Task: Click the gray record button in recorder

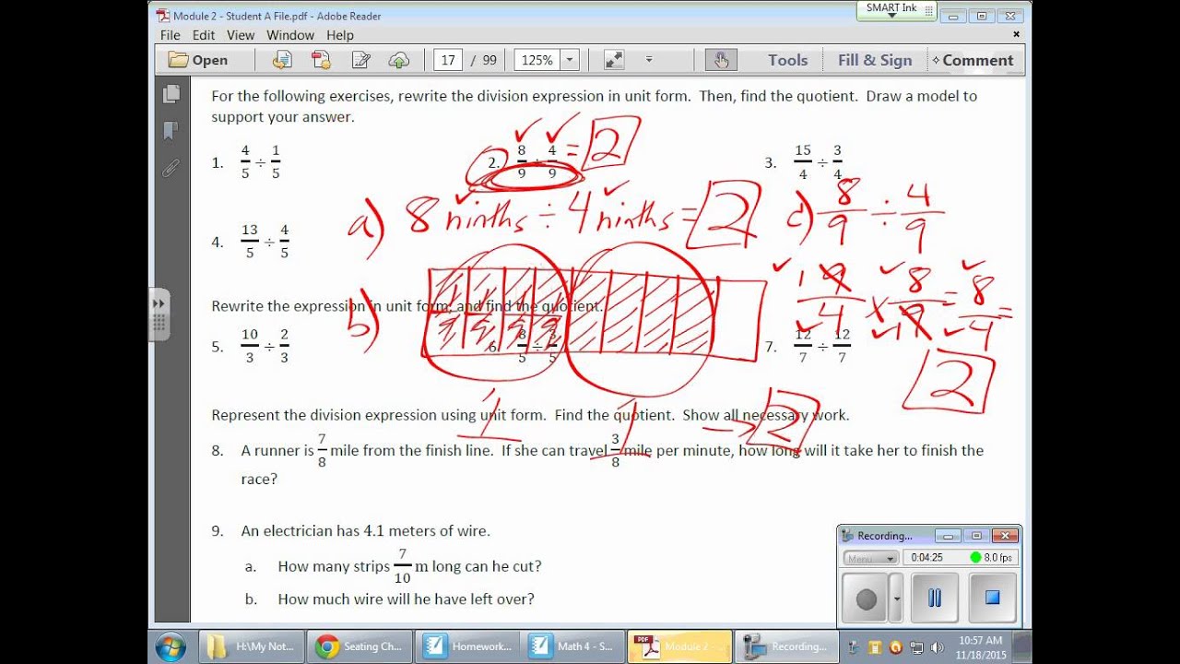Action: coord(866,599)
